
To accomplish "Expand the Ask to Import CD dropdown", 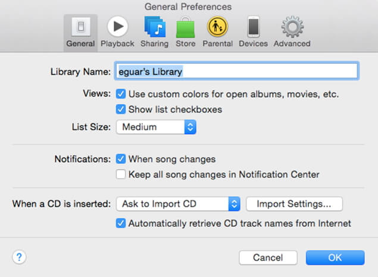I will coord(178,204).
